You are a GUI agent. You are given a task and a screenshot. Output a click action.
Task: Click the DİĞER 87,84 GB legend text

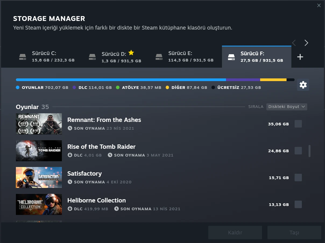click(189, 88)
